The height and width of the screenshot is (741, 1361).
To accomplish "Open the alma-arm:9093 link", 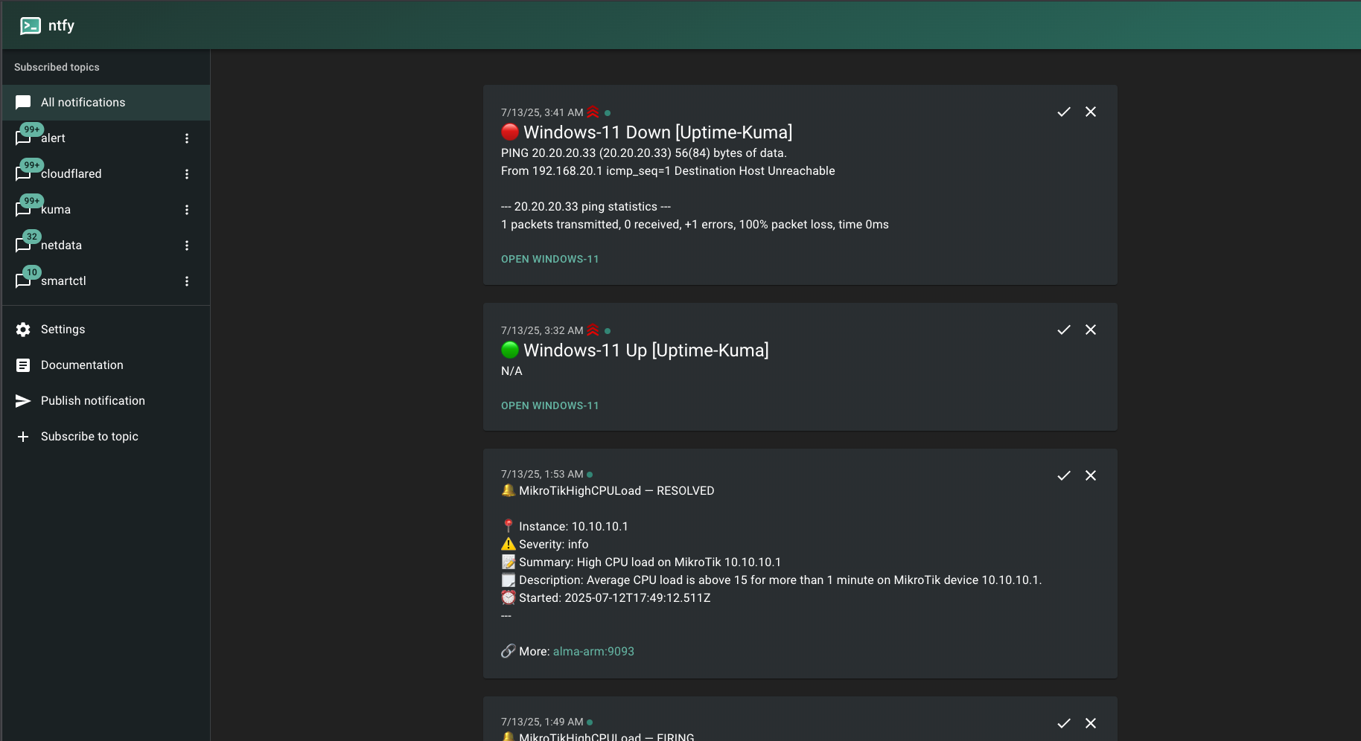I will click(593, 652).
